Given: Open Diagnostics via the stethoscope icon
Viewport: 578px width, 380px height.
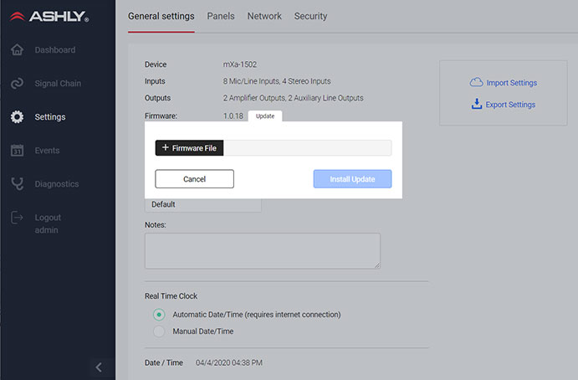Looking at the screenshot, I should point(17,184).
